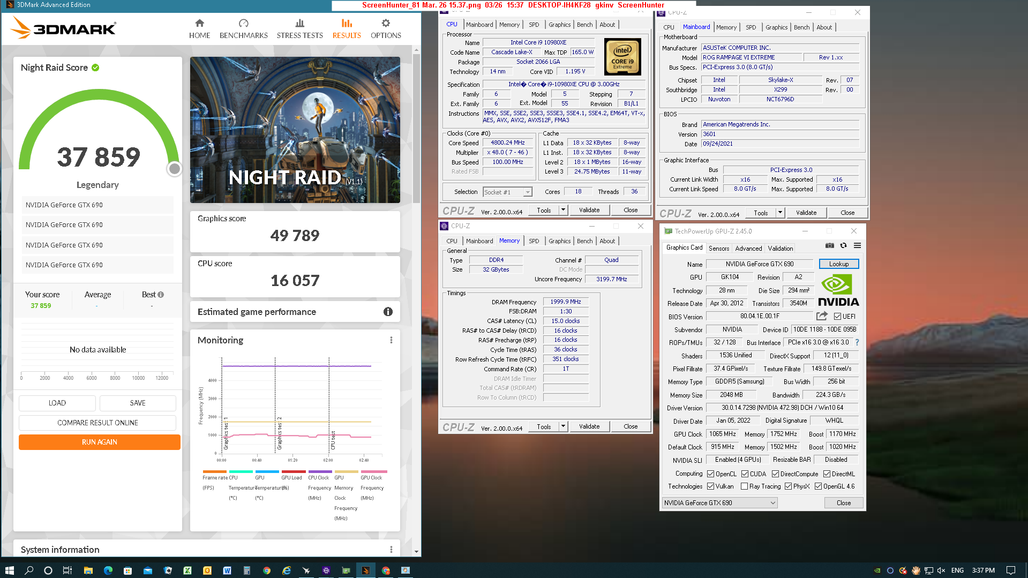The height and width of the screenshot is (578, 1028).
Task: Click COMPARE RESULT ONLINE button
Action: 97,423
